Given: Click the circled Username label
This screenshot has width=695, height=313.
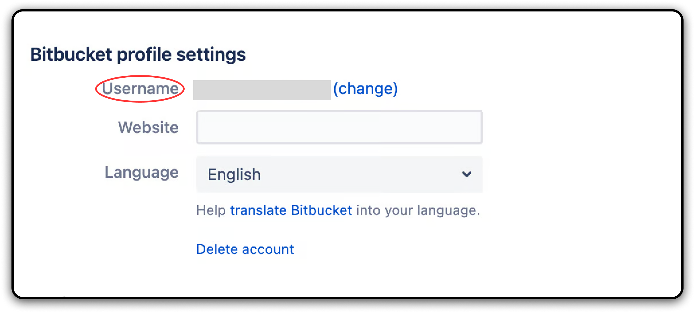Looking at the screenshot, I should pos(140,89).
